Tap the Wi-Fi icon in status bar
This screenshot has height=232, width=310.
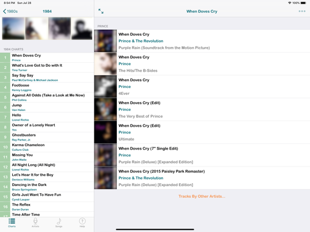coord(290,3)
